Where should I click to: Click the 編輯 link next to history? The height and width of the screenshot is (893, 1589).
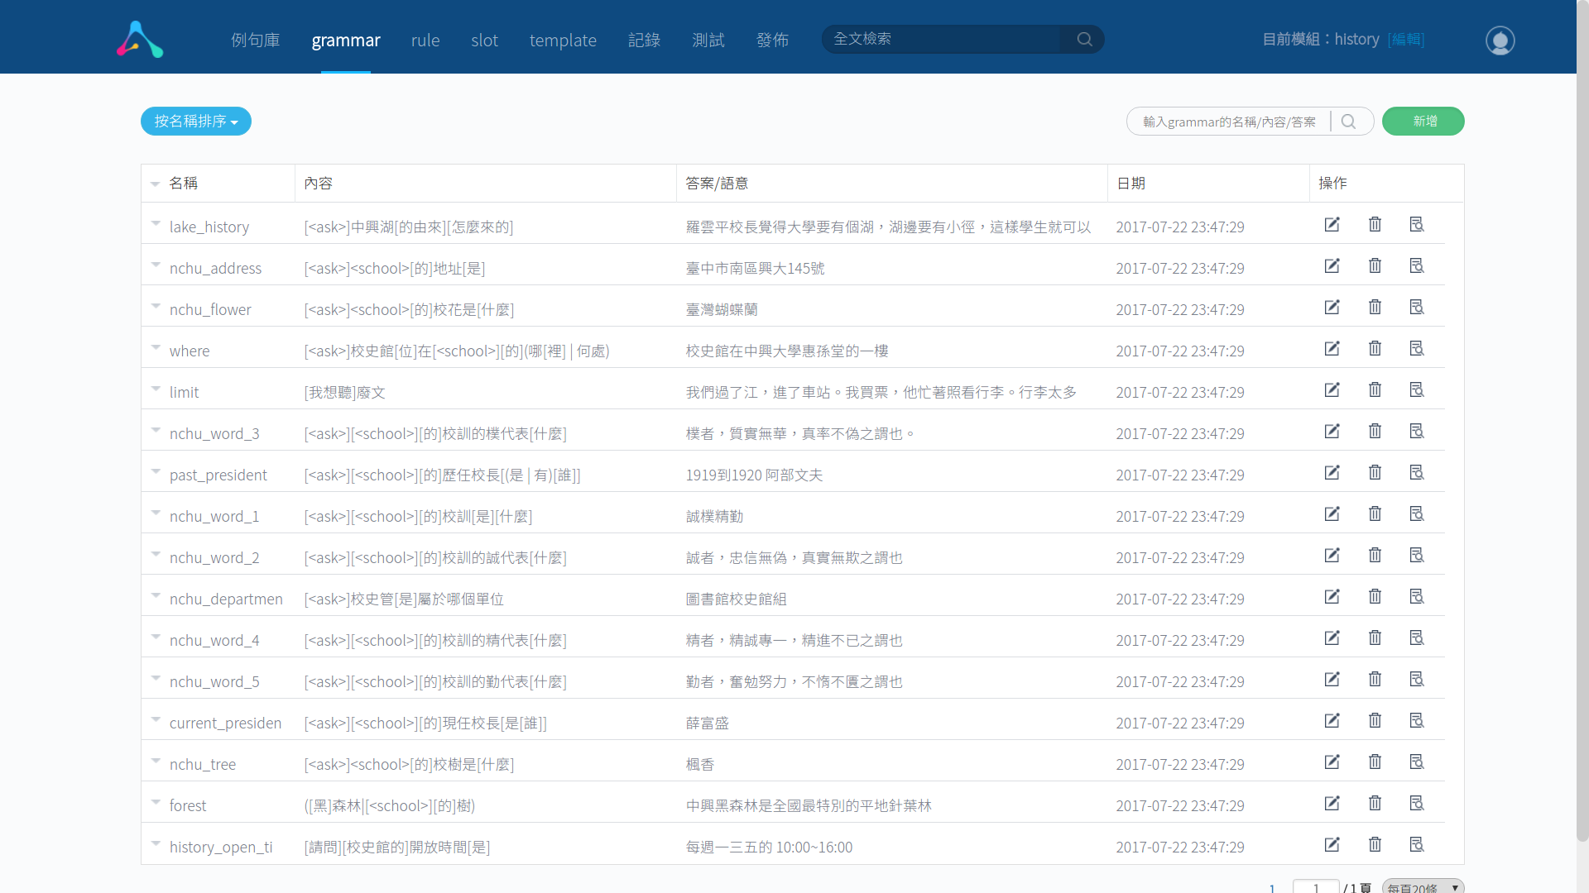(x=1405, y=40)
